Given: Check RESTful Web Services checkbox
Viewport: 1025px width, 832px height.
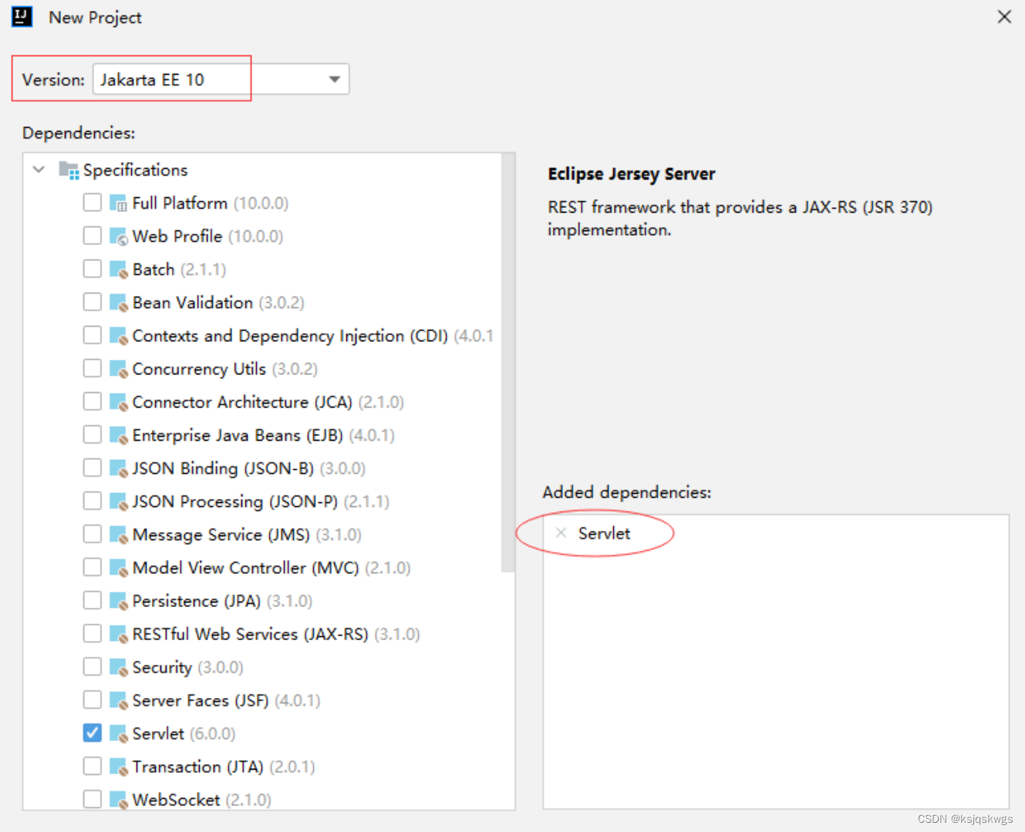Looking at the screenshot, I should (x=93, y=633).
